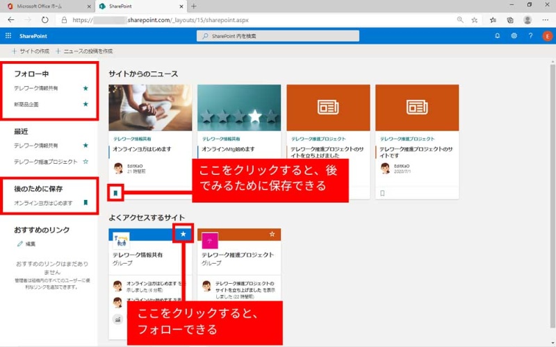Click テレワーク情報共有 label on yoga card
The image size is (556, 347).
tap(132, 139)
